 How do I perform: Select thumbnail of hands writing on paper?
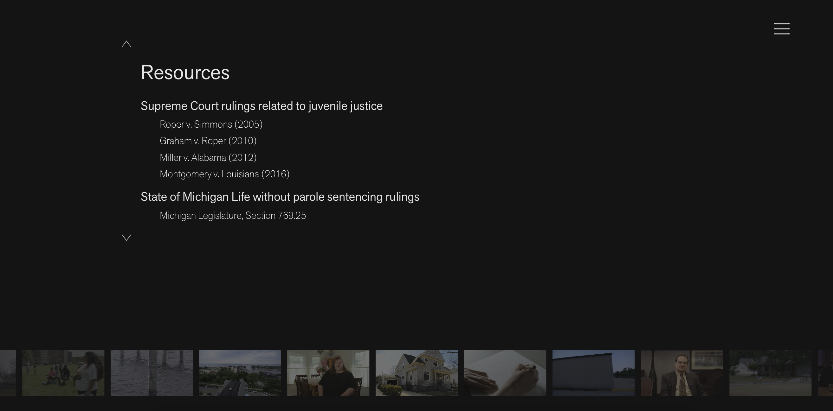point(505,373)
